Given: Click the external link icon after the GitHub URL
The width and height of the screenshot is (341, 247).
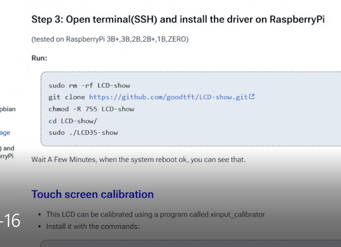Looking at the screenshot, I should (x=252, y=97).
